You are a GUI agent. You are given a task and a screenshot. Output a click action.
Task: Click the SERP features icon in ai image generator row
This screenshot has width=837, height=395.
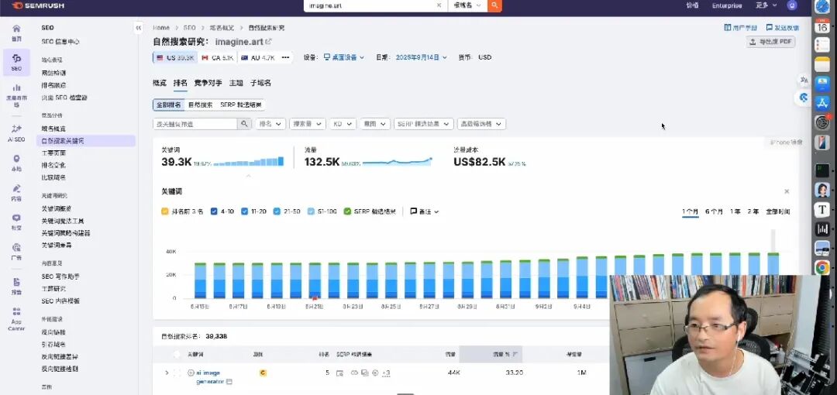pyautogui.click(x=339, y=373)
